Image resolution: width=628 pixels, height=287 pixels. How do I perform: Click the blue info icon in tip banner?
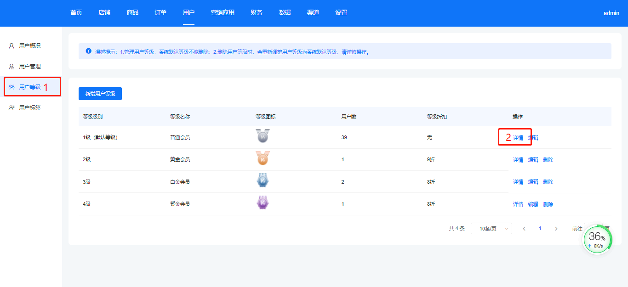click(x=88, y=51)
